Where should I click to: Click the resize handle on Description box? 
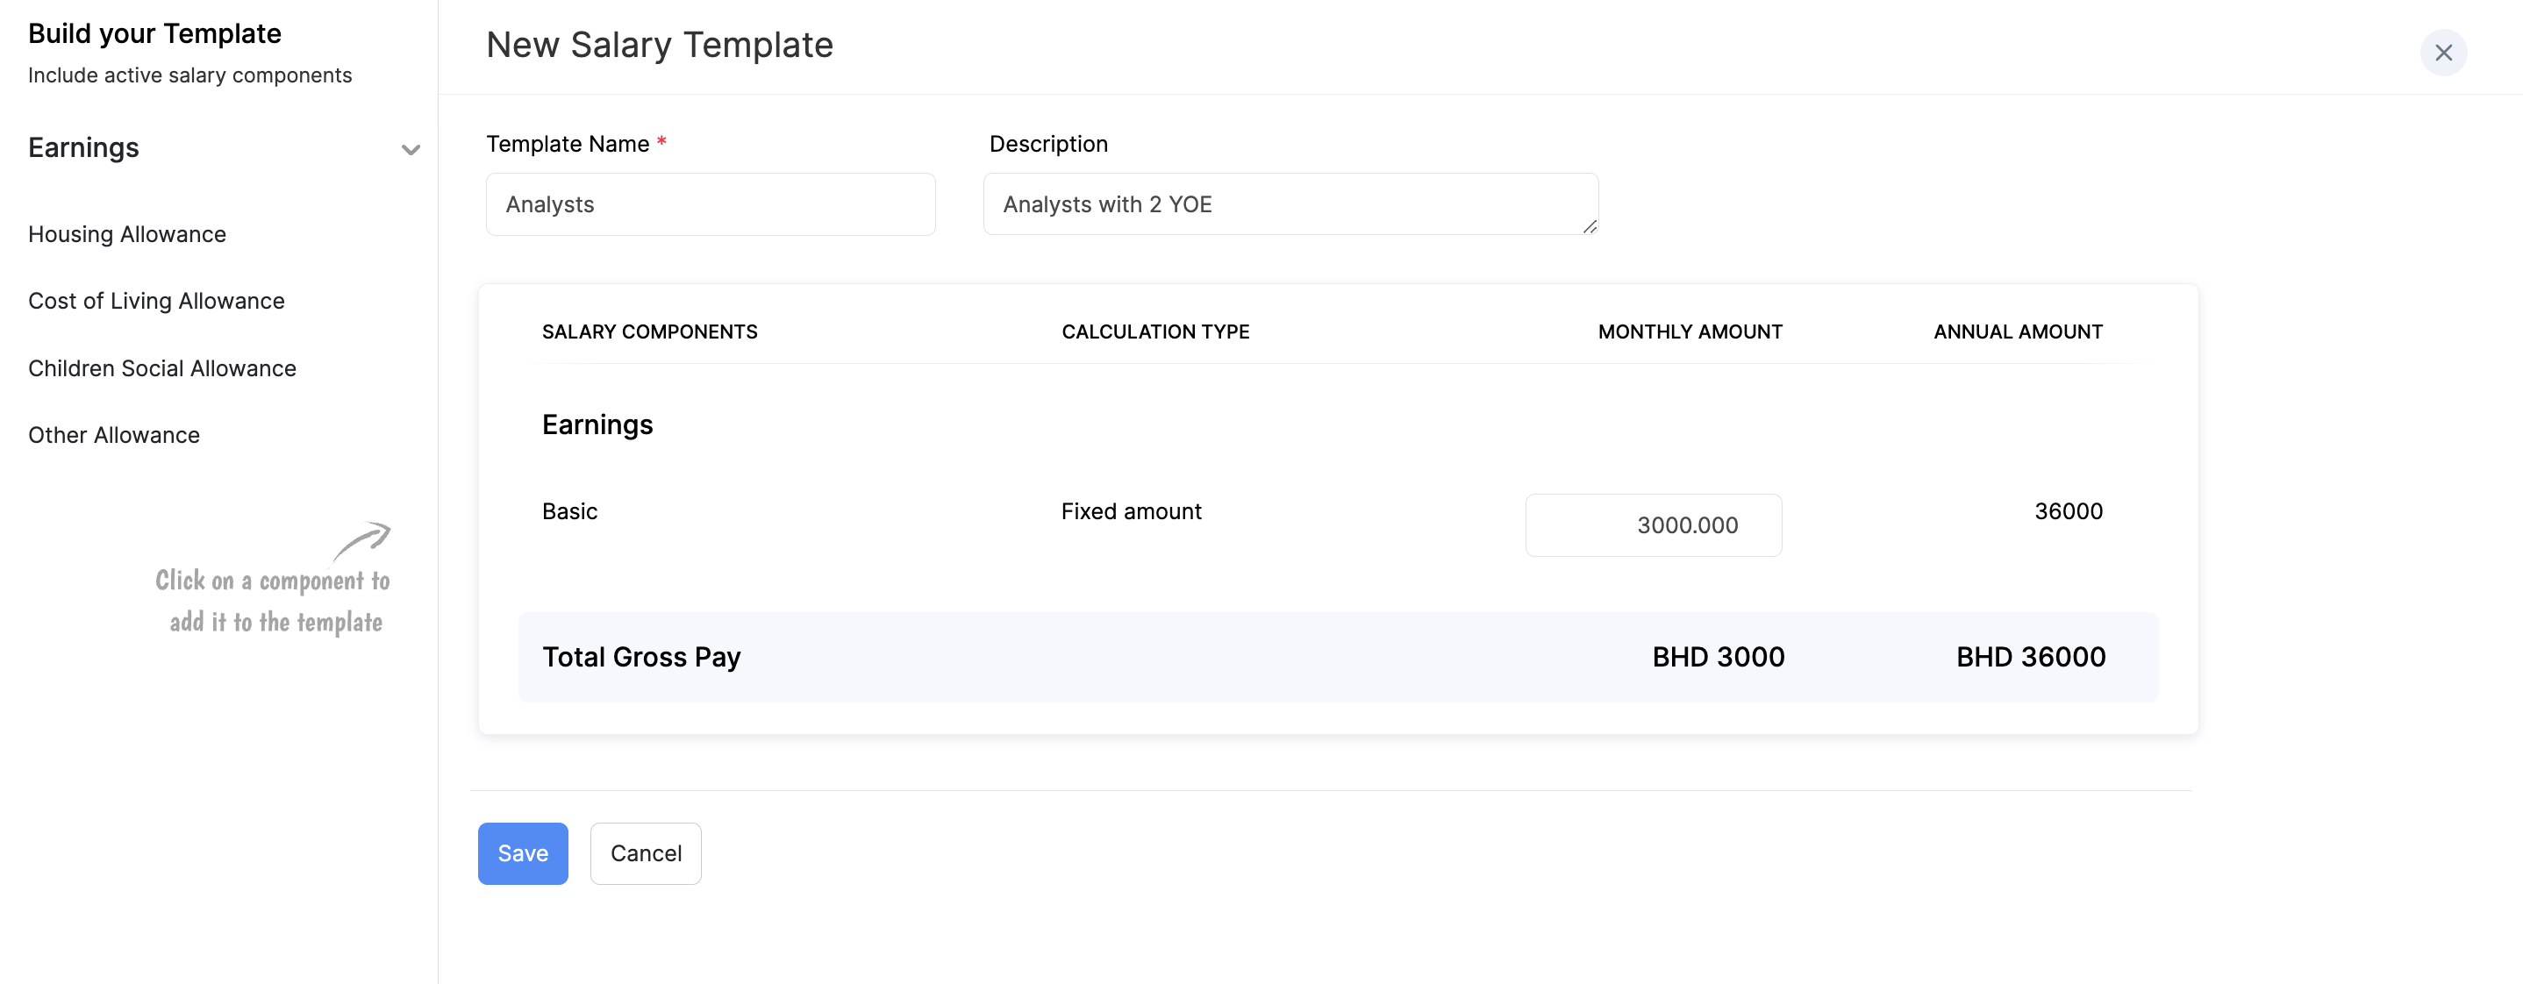(1590, 228)
